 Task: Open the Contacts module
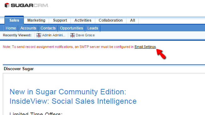(x=48, y=28)
